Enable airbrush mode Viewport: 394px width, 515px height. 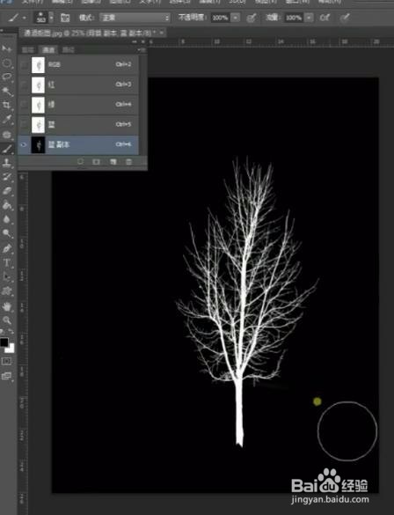coord(325,18)
